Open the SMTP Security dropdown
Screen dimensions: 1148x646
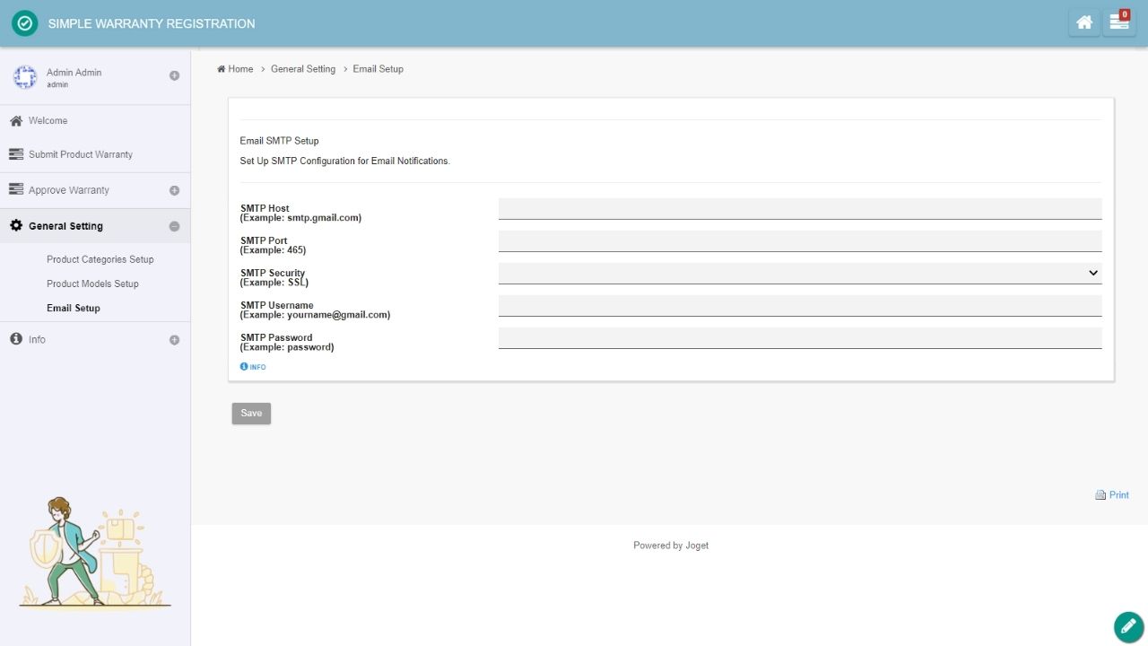(799, 273)
